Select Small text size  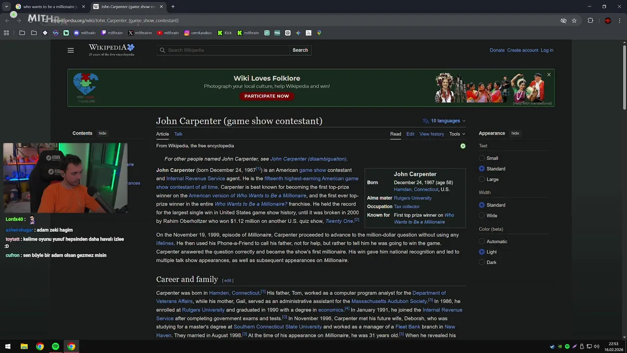coord(482,158)
